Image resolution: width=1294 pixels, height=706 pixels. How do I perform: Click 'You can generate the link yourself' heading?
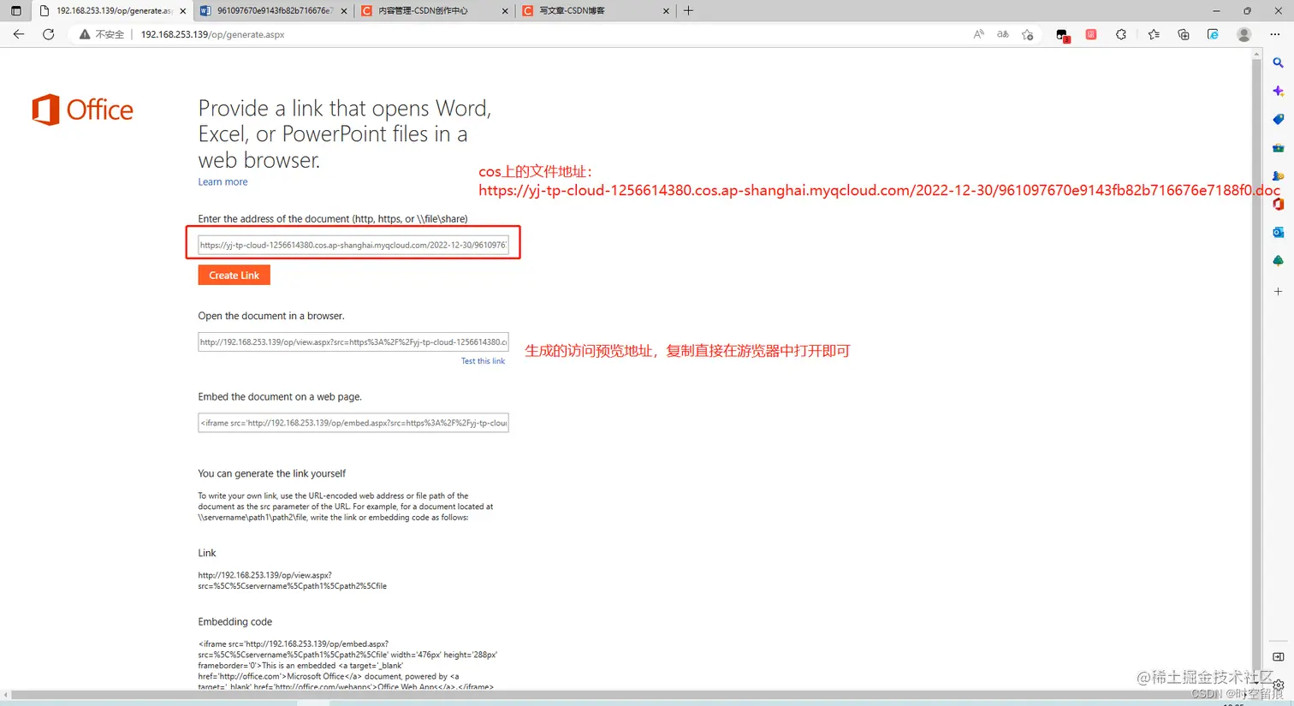tap(272, 473)
